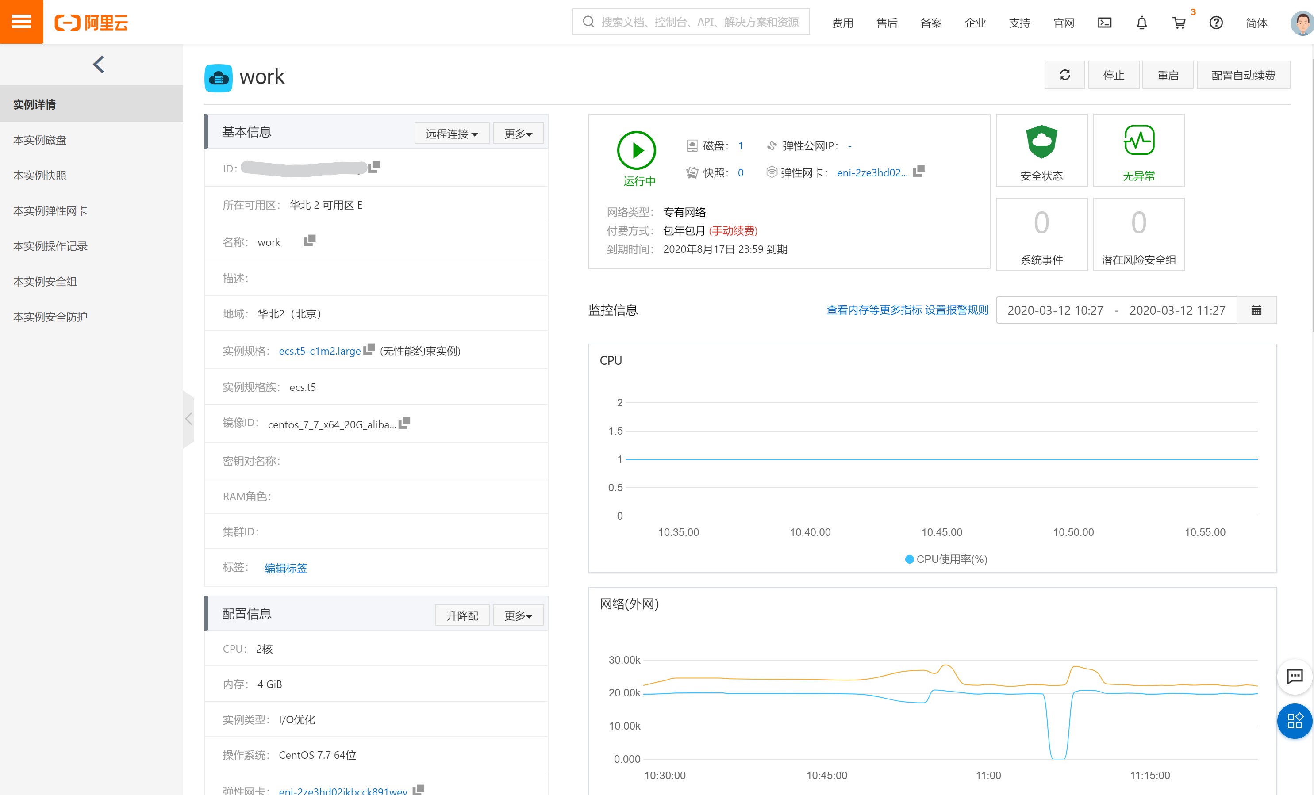Click the 手动续费 renewal label
The width and height of the screenshot is (1314, 795).
click(x=733, y=230)
